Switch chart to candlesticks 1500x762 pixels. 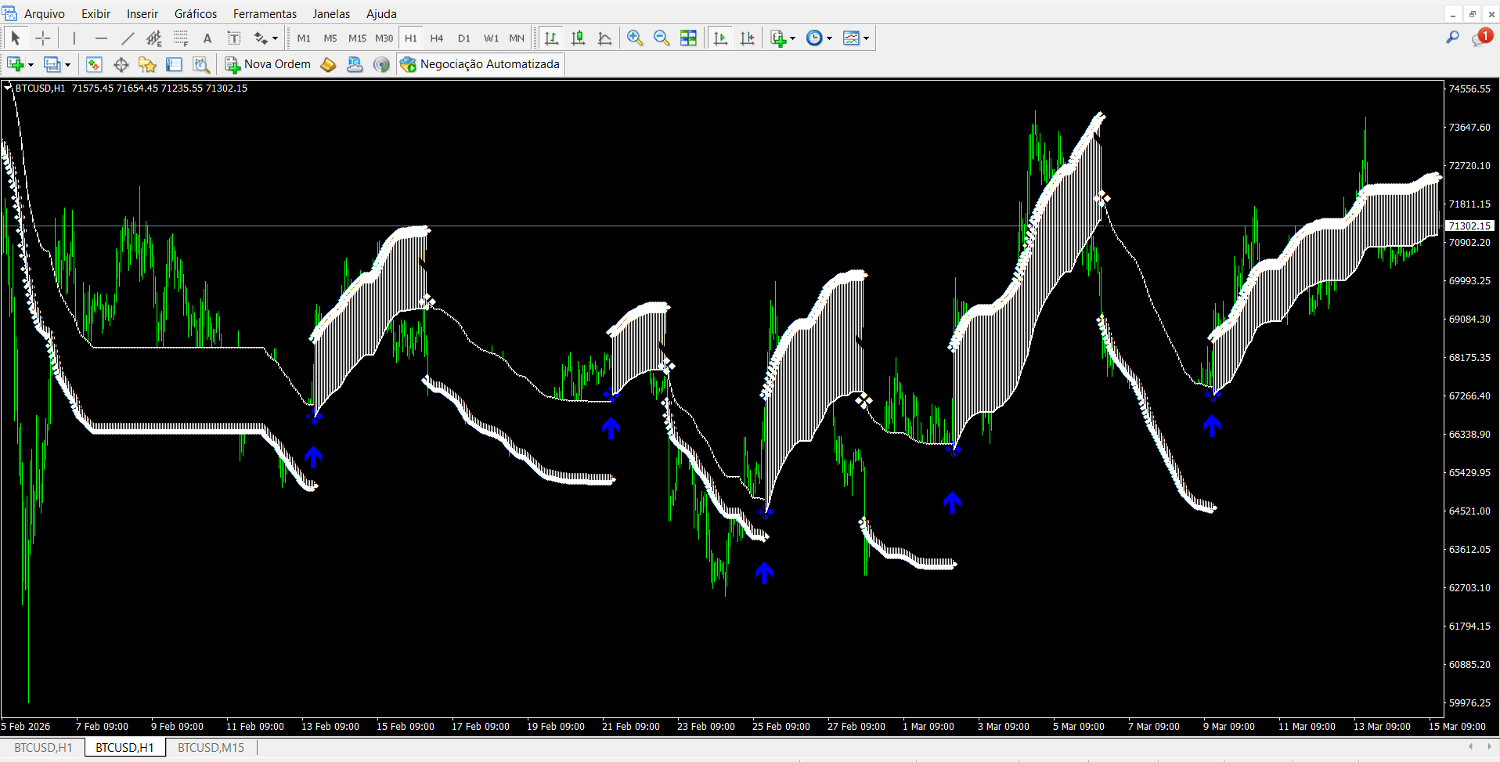[x=579, y=38]
